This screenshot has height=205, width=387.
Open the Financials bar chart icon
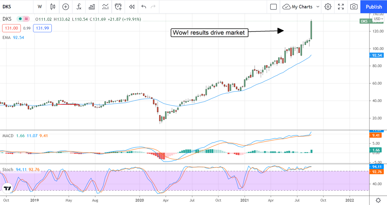point(92,6)
